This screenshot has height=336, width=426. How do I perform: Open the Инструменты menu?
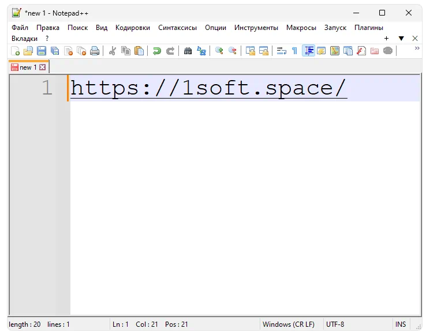(x=256, y=28)
